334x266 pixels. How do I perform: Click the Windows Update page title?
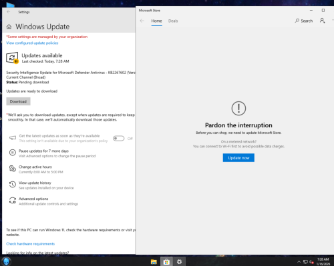tap(42, 27)
